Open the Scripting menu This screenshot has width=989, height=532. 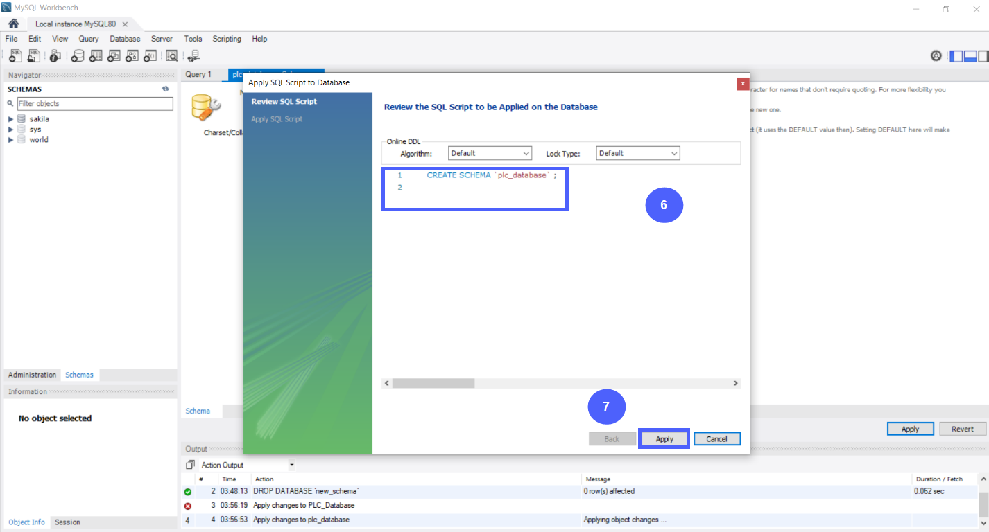click(227, 39)
